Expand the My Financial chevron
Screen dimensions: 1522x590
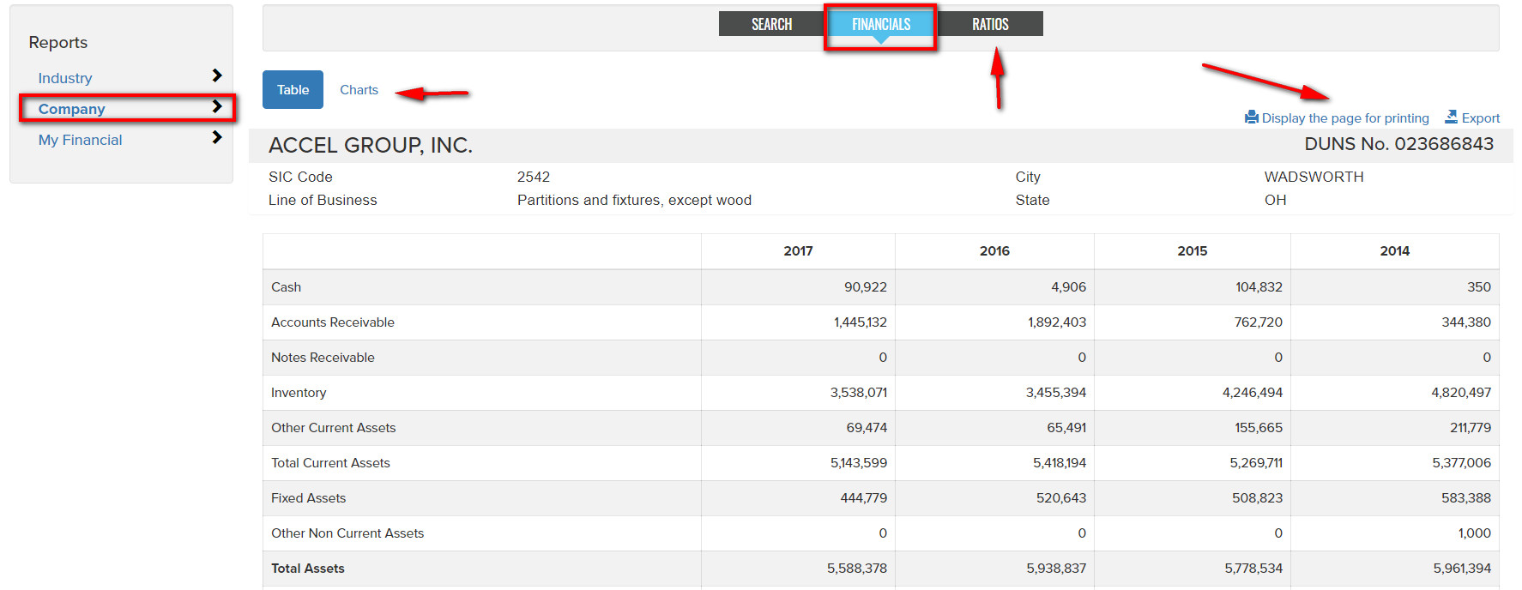coord(217,137)
